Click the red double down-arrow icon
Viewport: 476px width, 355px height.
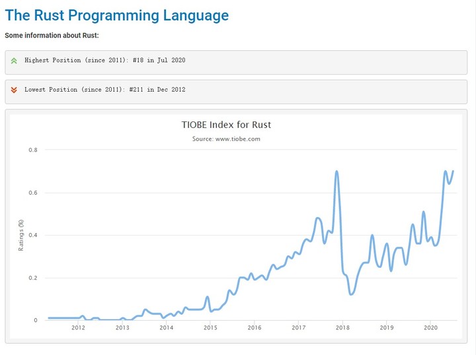coord(14,89)
